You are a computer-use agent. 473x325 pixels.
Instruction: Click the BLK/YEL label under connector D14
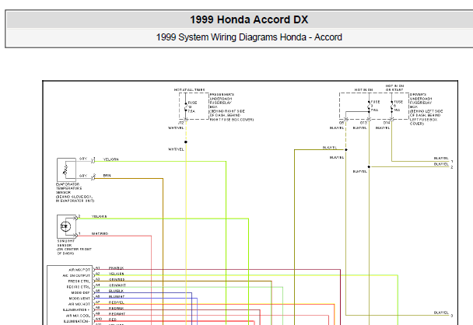coord(383,128)
